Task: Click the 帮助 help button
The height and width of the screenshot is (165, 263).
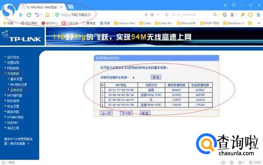Action: pyautogui.click(x=145, y=113)
